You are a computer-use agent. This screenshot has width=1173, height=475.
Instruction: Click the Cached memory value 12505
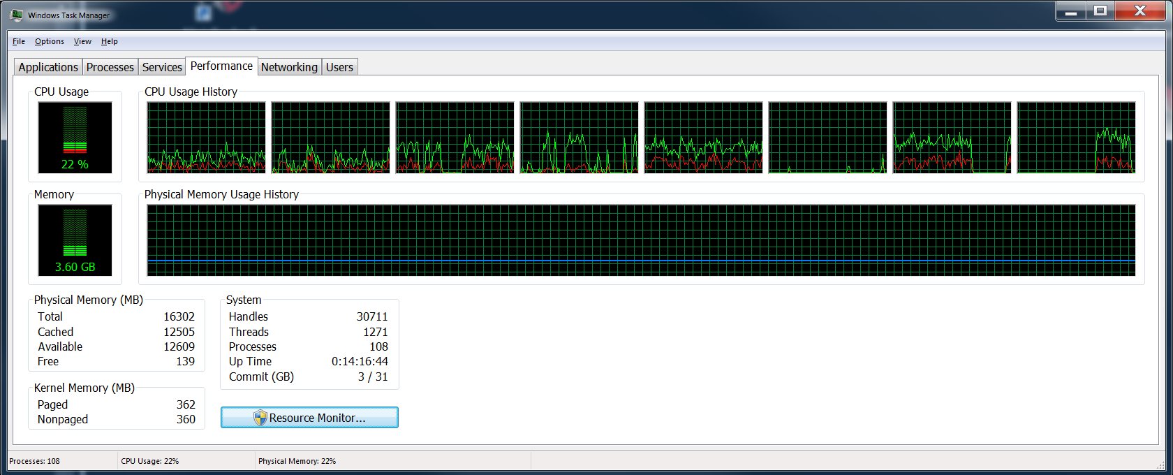(179, 332)
